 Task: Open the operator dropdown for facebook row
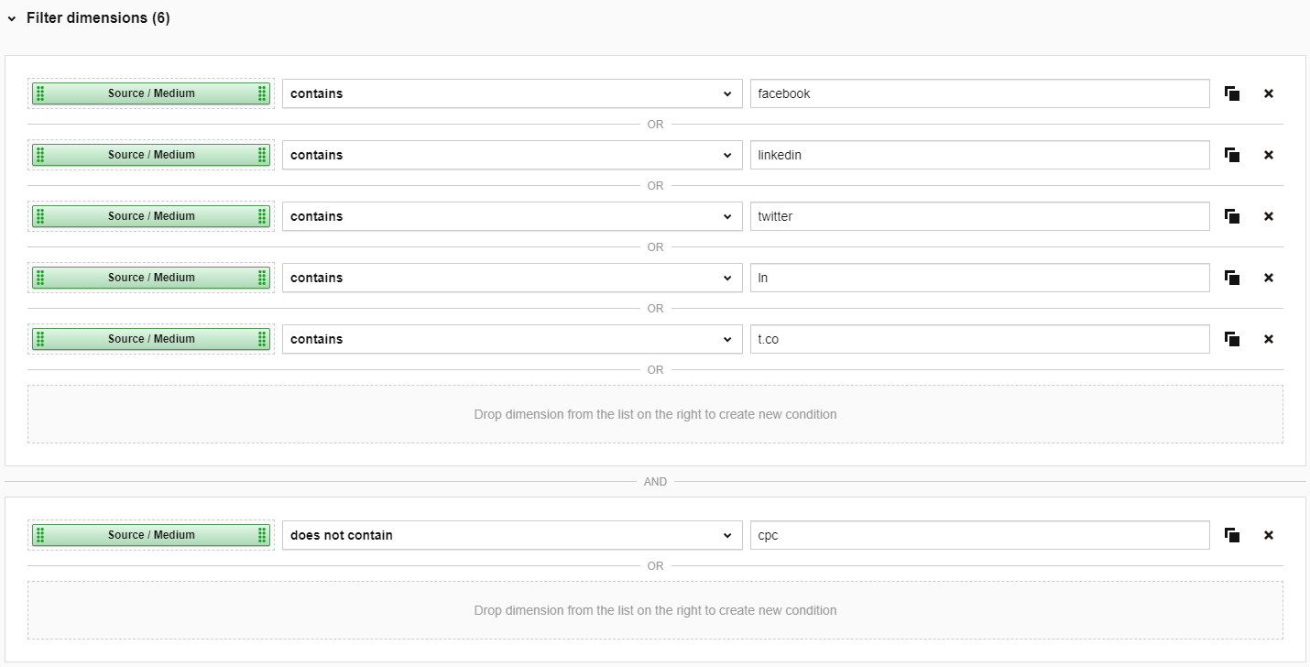tap(511, 93)
